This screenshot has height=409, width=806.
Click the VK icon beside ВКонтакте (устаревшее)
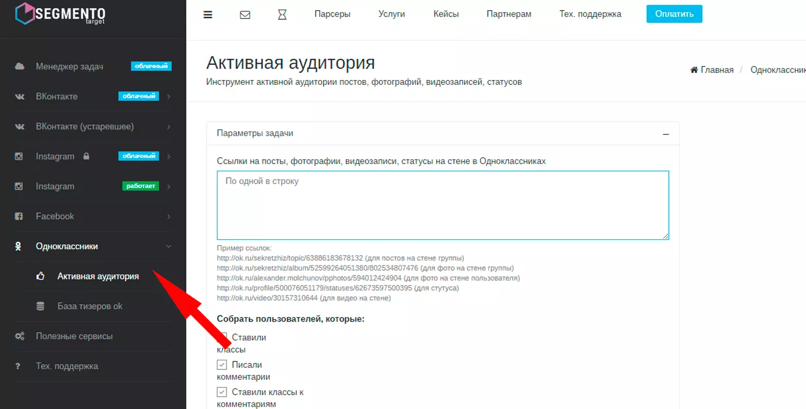(19, 127)
